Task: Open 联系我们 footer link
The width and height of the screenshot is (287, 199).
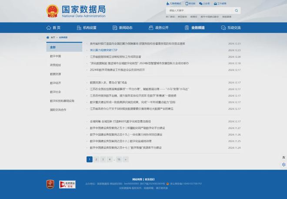Action: [150, 179]
